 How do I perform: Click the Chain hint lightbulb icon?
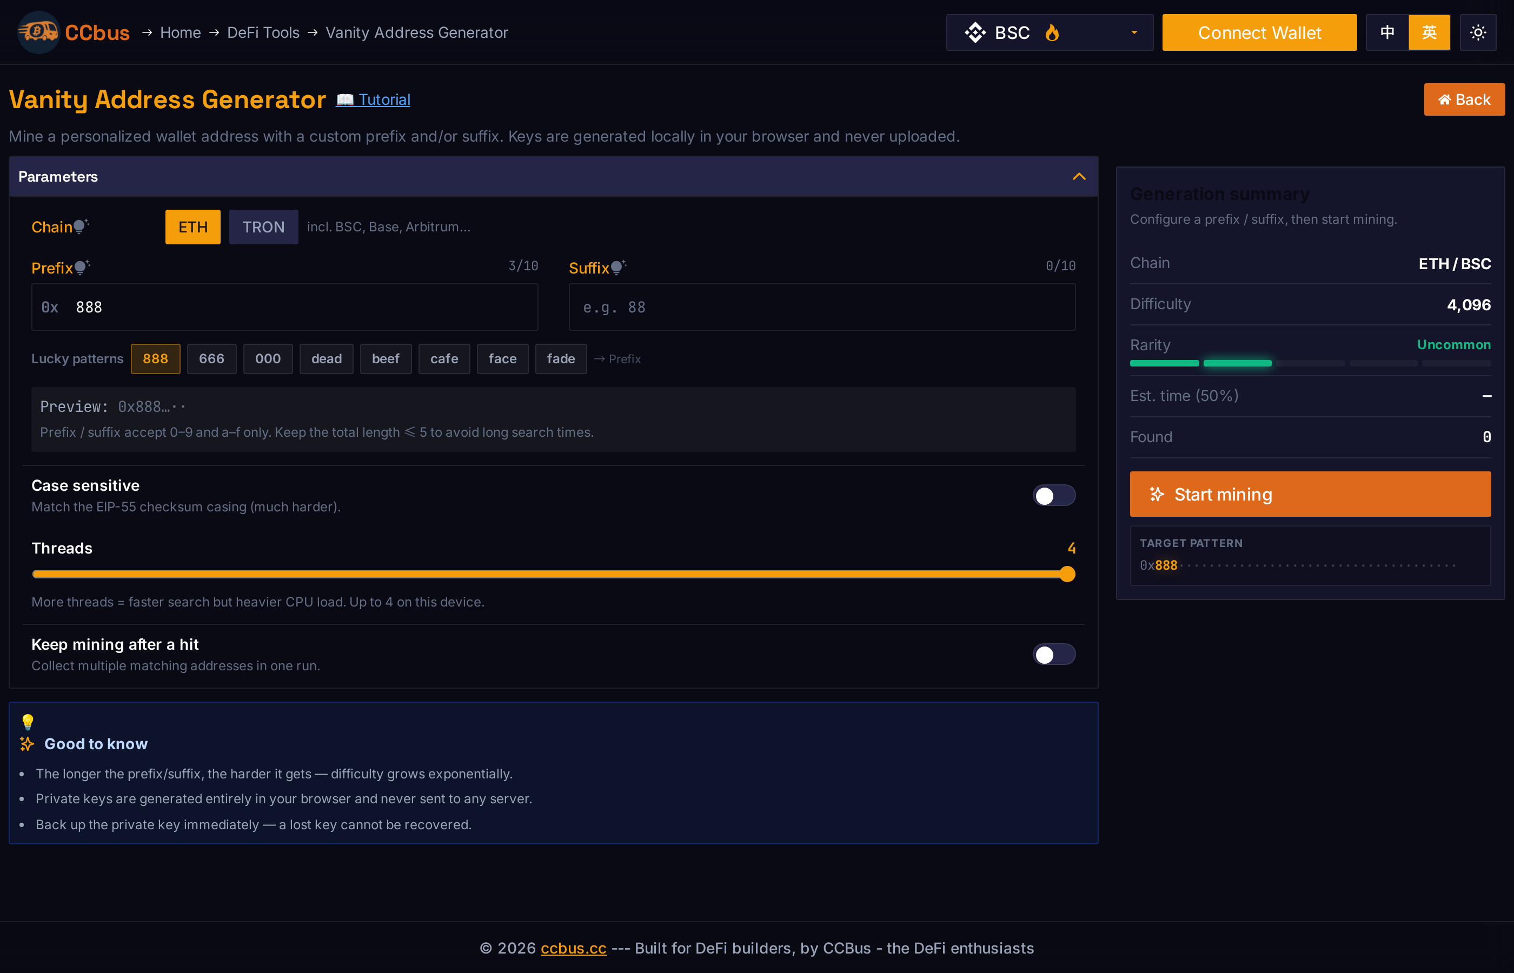pos(81,225)
